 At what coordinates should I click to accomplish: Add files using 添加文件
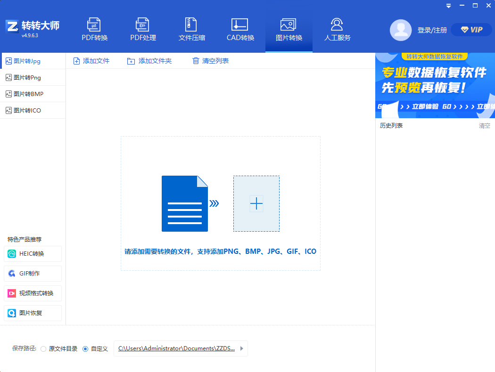[91, 61]
